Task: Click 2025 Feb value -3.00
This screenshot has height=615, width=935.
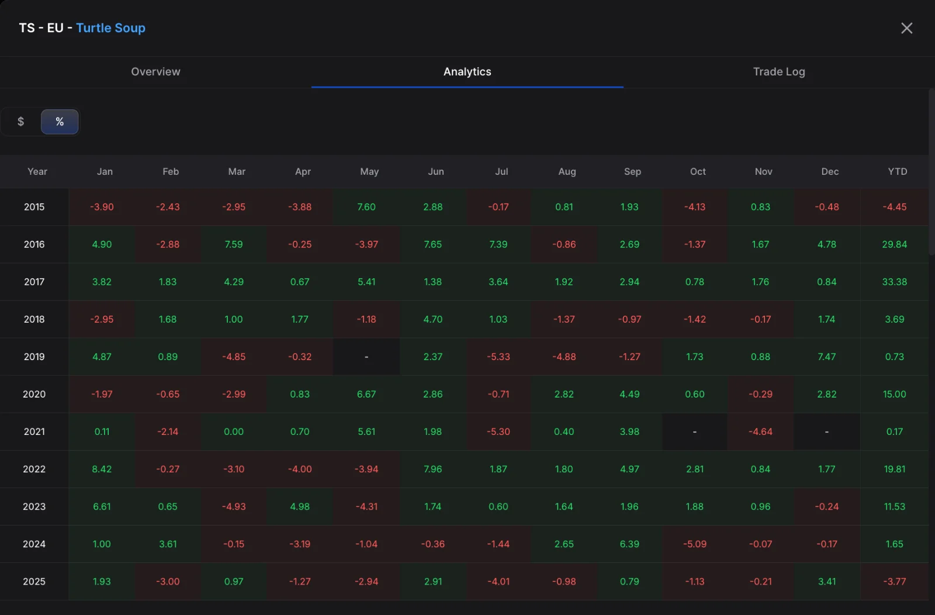Action: tap(168, 581)
